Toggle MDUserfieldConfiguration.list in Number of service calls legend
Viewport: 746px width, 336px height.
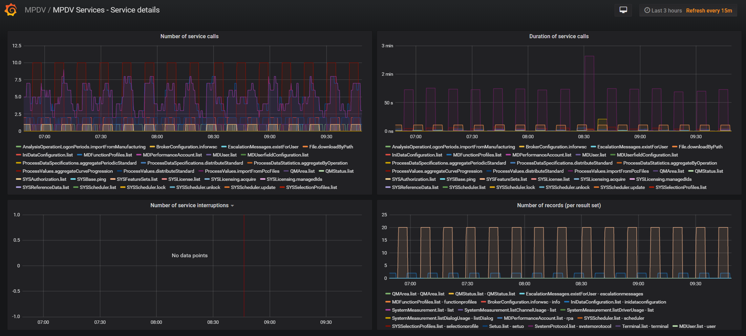(278, 155)
